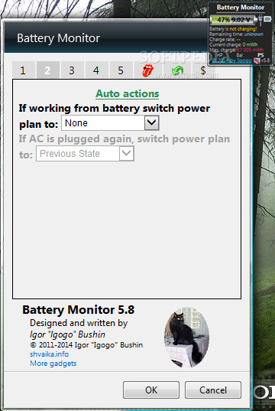
Task: Click the gadget Battery Monitor title
Action: click(241, 8)
